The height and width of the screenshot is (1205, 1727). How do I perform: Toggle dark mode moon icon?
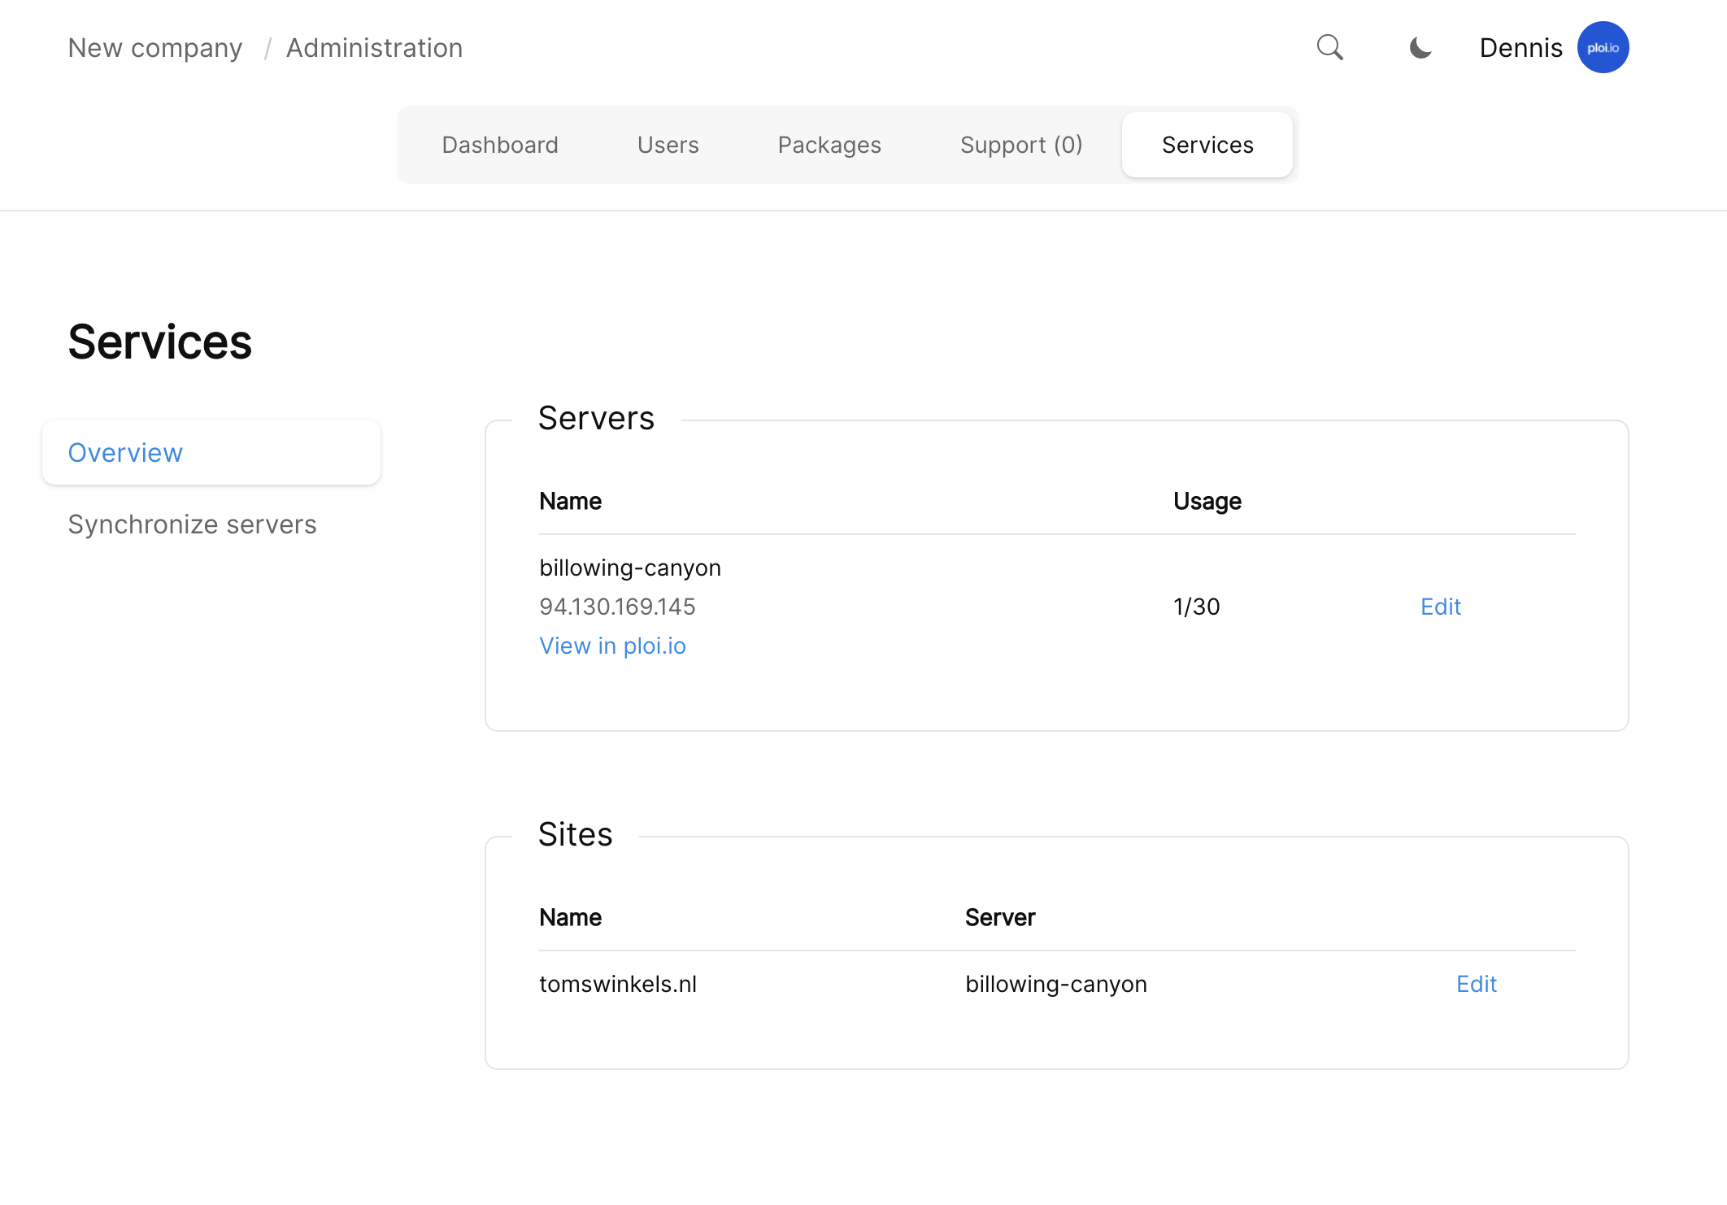(x=1420, y=48)
